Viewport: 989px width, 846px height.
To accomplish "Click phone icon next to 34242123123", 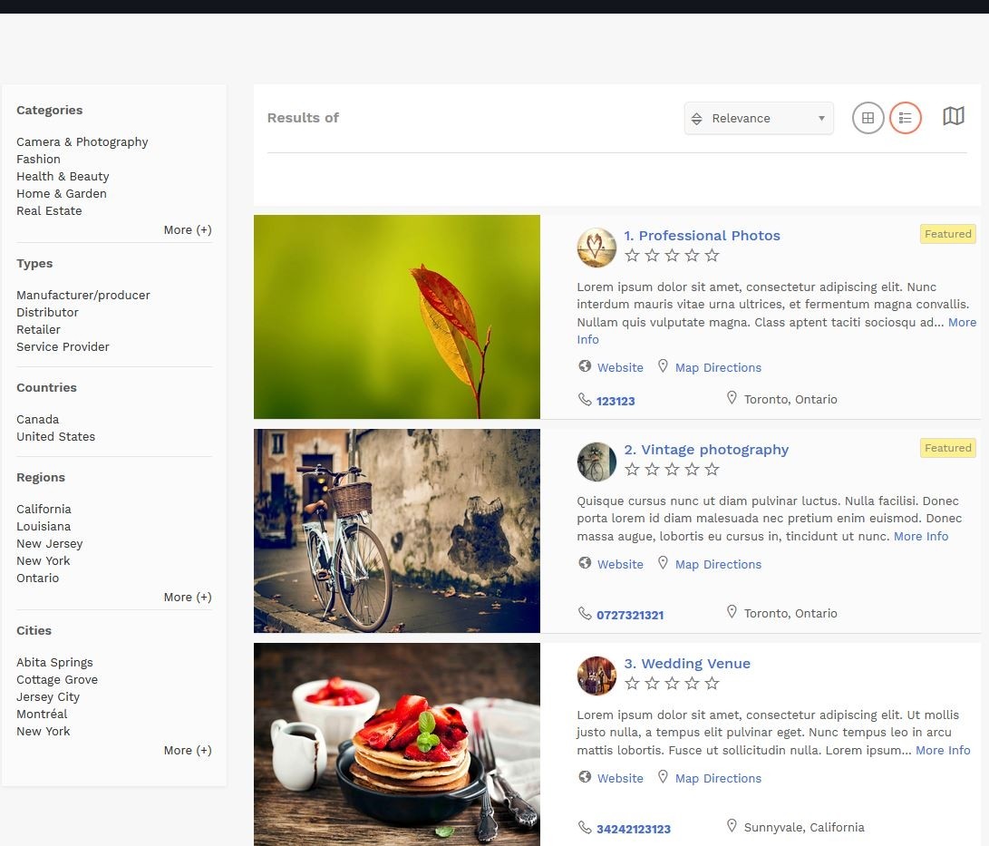I will 585,827.
